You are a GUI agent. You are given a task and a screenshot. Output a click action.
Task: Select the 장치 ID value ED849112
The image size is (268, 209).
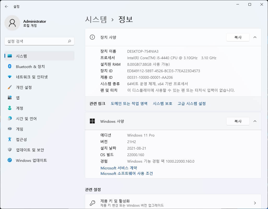(164, 71)
